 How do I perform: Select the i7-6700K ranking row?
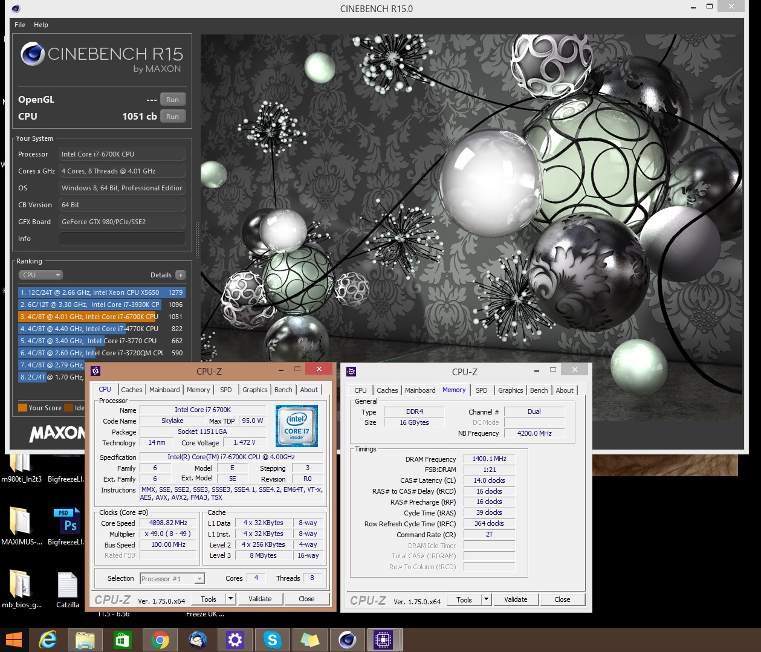pyautogui.click(x=102, y=317)
